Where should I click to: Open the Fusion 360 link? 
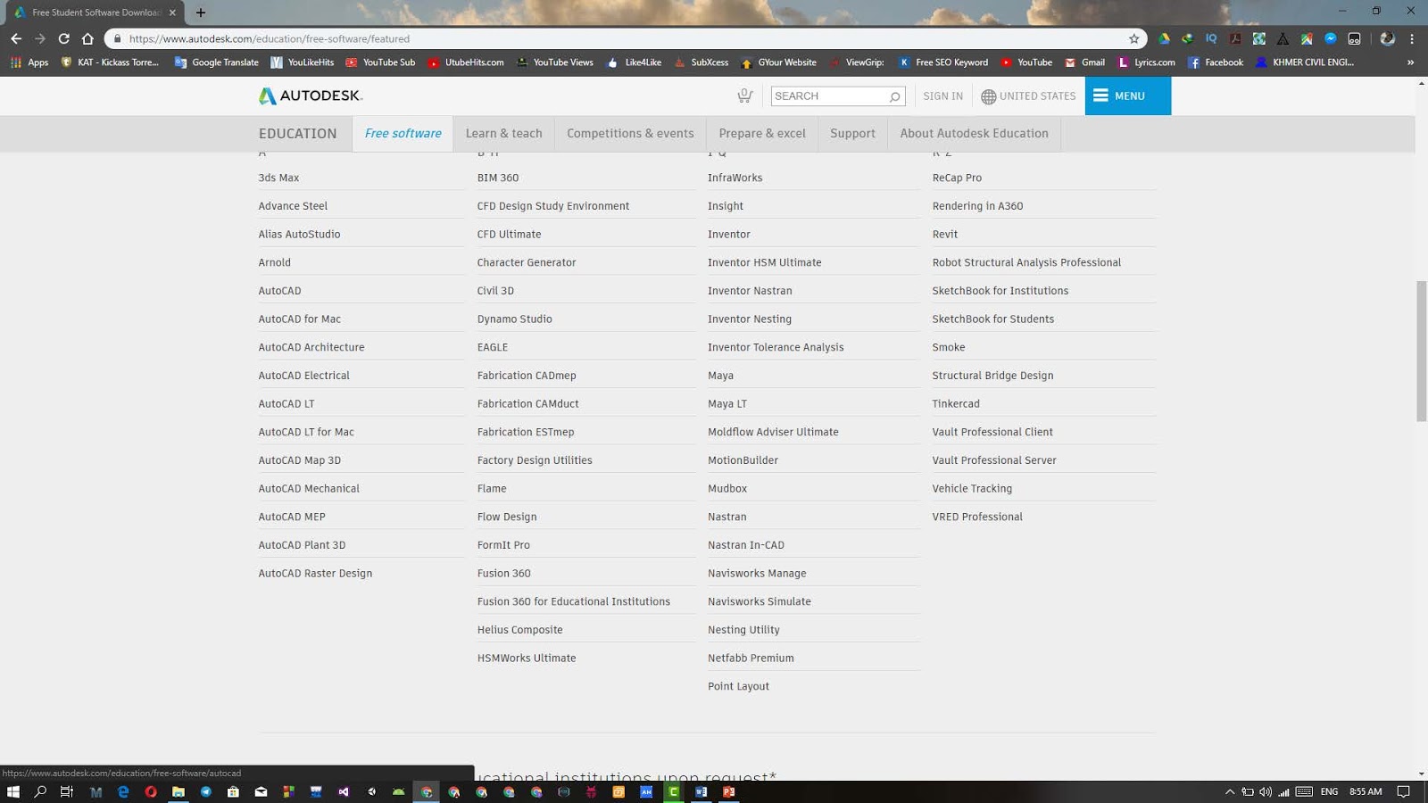(x=503, y=574)
